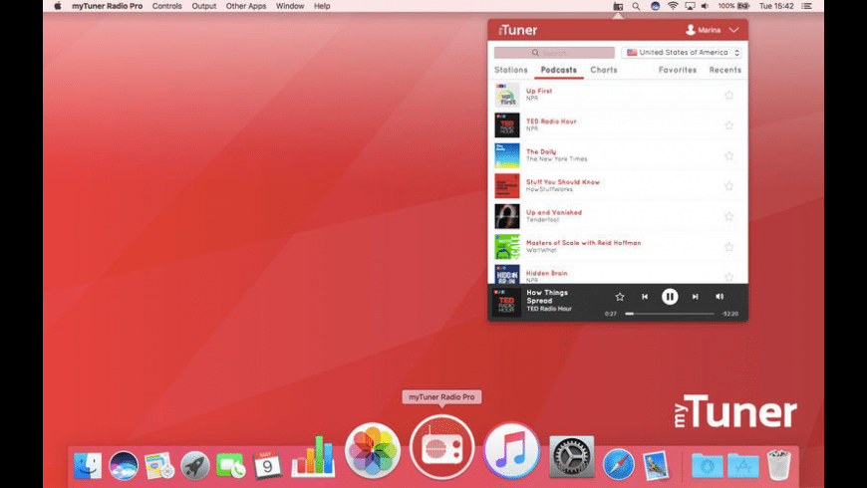
Task: Open iTunes from the Dock
Action: [x=511, y=450]
